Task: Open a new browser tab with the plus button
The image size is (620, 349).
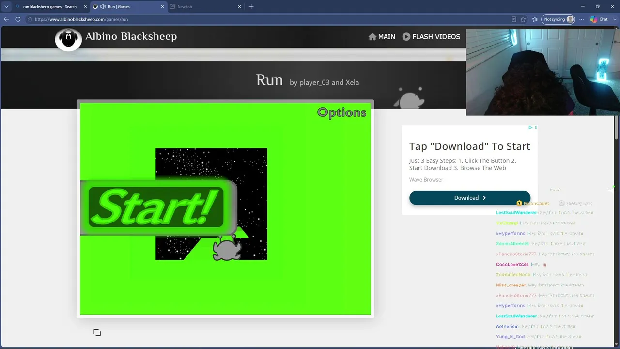Action: [251, 7]
